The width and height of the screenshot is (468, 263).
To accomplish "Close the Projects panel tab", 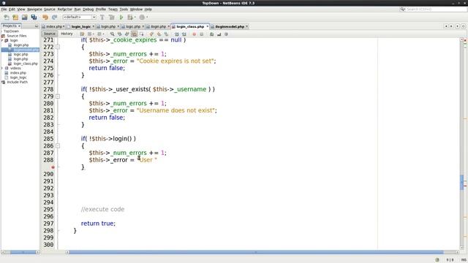I will 20,26.
